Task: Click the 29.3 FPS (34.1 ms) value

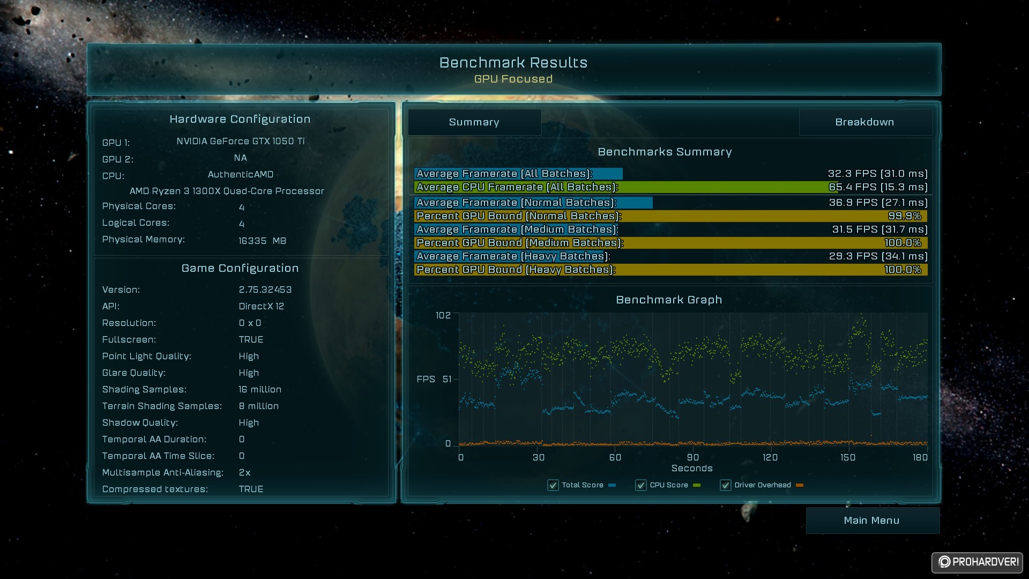Action: click(x=878, y=256)
